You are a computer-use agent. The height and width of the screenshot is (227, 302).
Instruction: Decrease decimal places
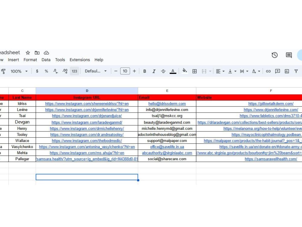tap(56, 71)
